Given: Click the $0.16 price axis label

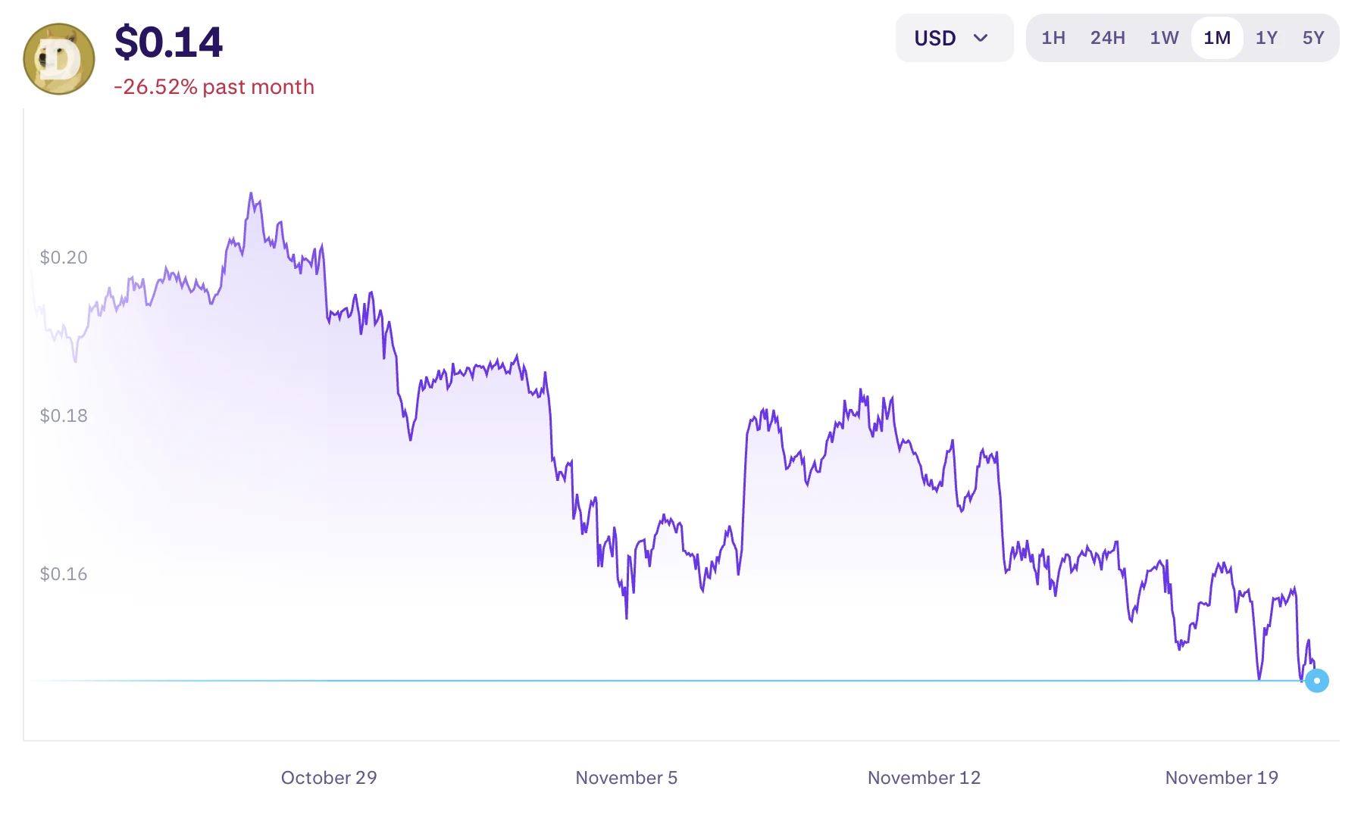Looking at the screenshot, I should coord(64,574).
